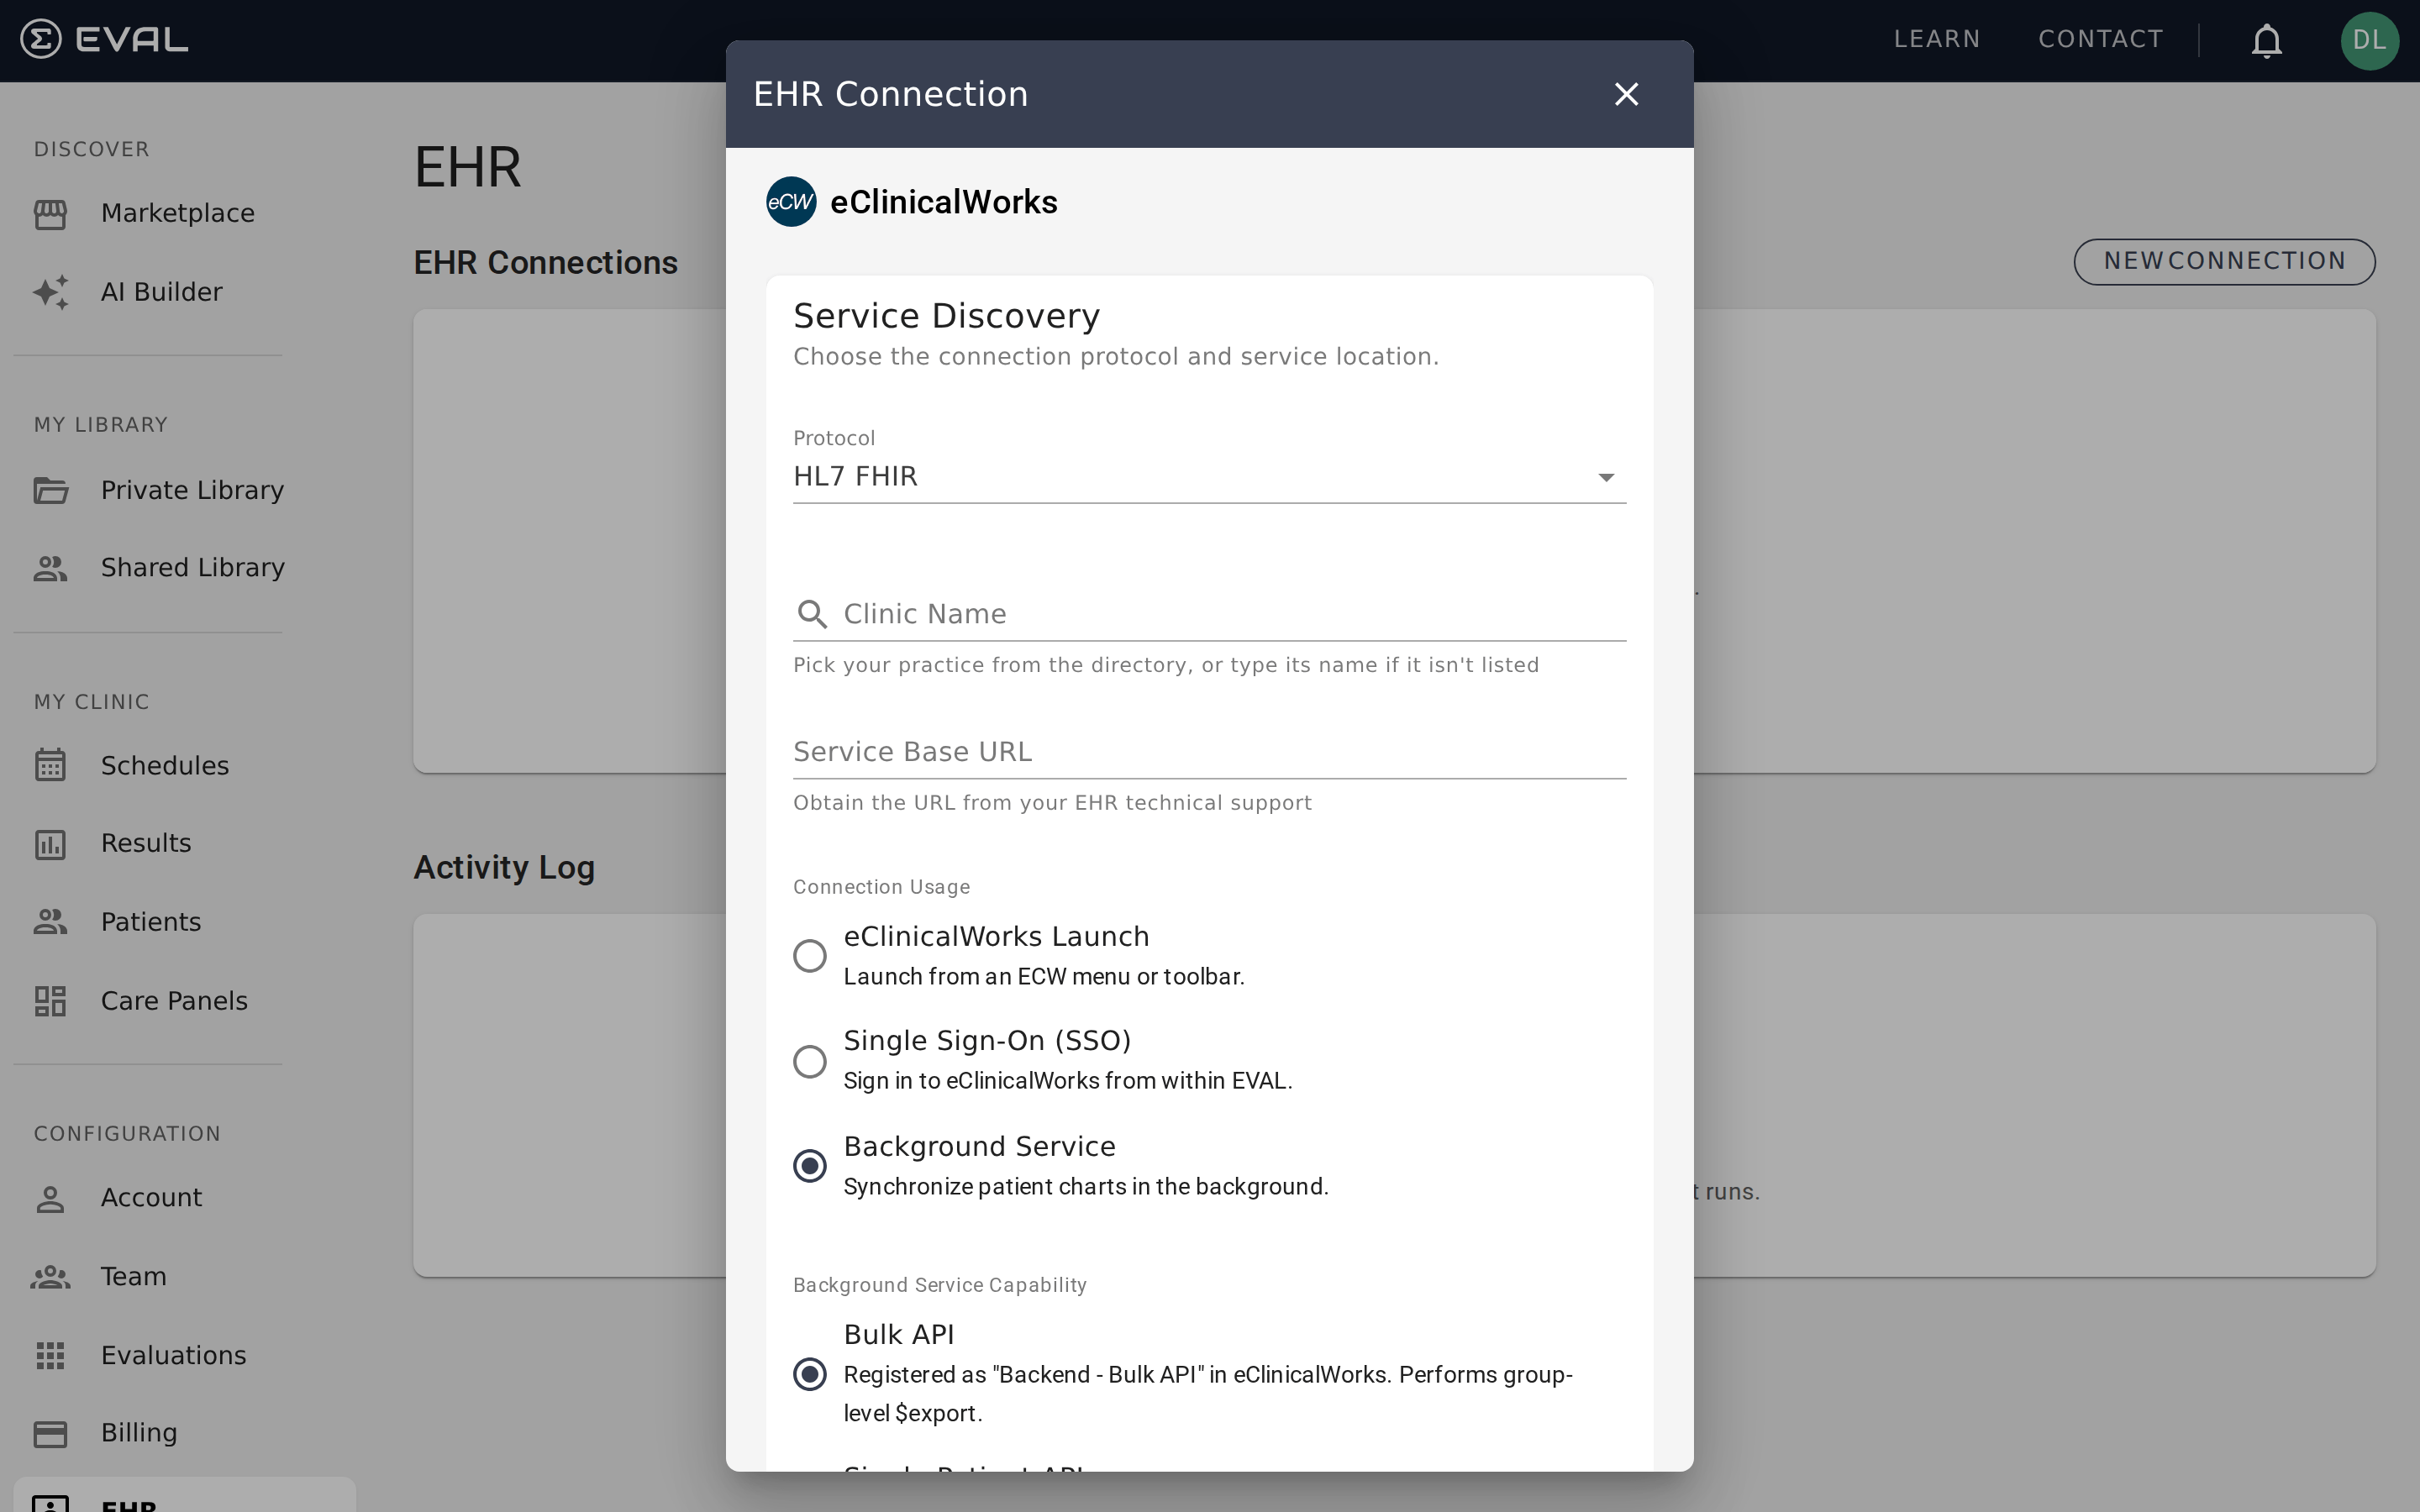Click the Service Discovery heading
This screenshot has height=1512, width=2420.
click(946, 316)
